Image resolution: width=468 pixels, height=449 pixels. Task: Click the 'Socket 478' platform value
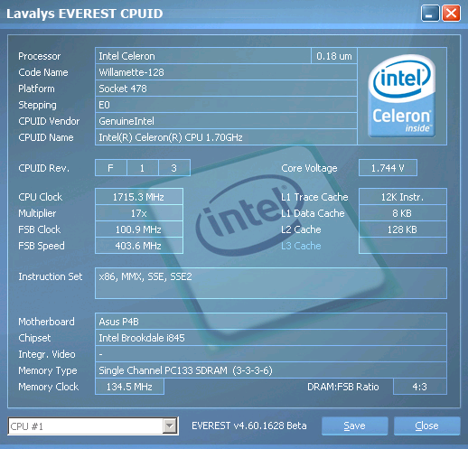pos(226,89)
